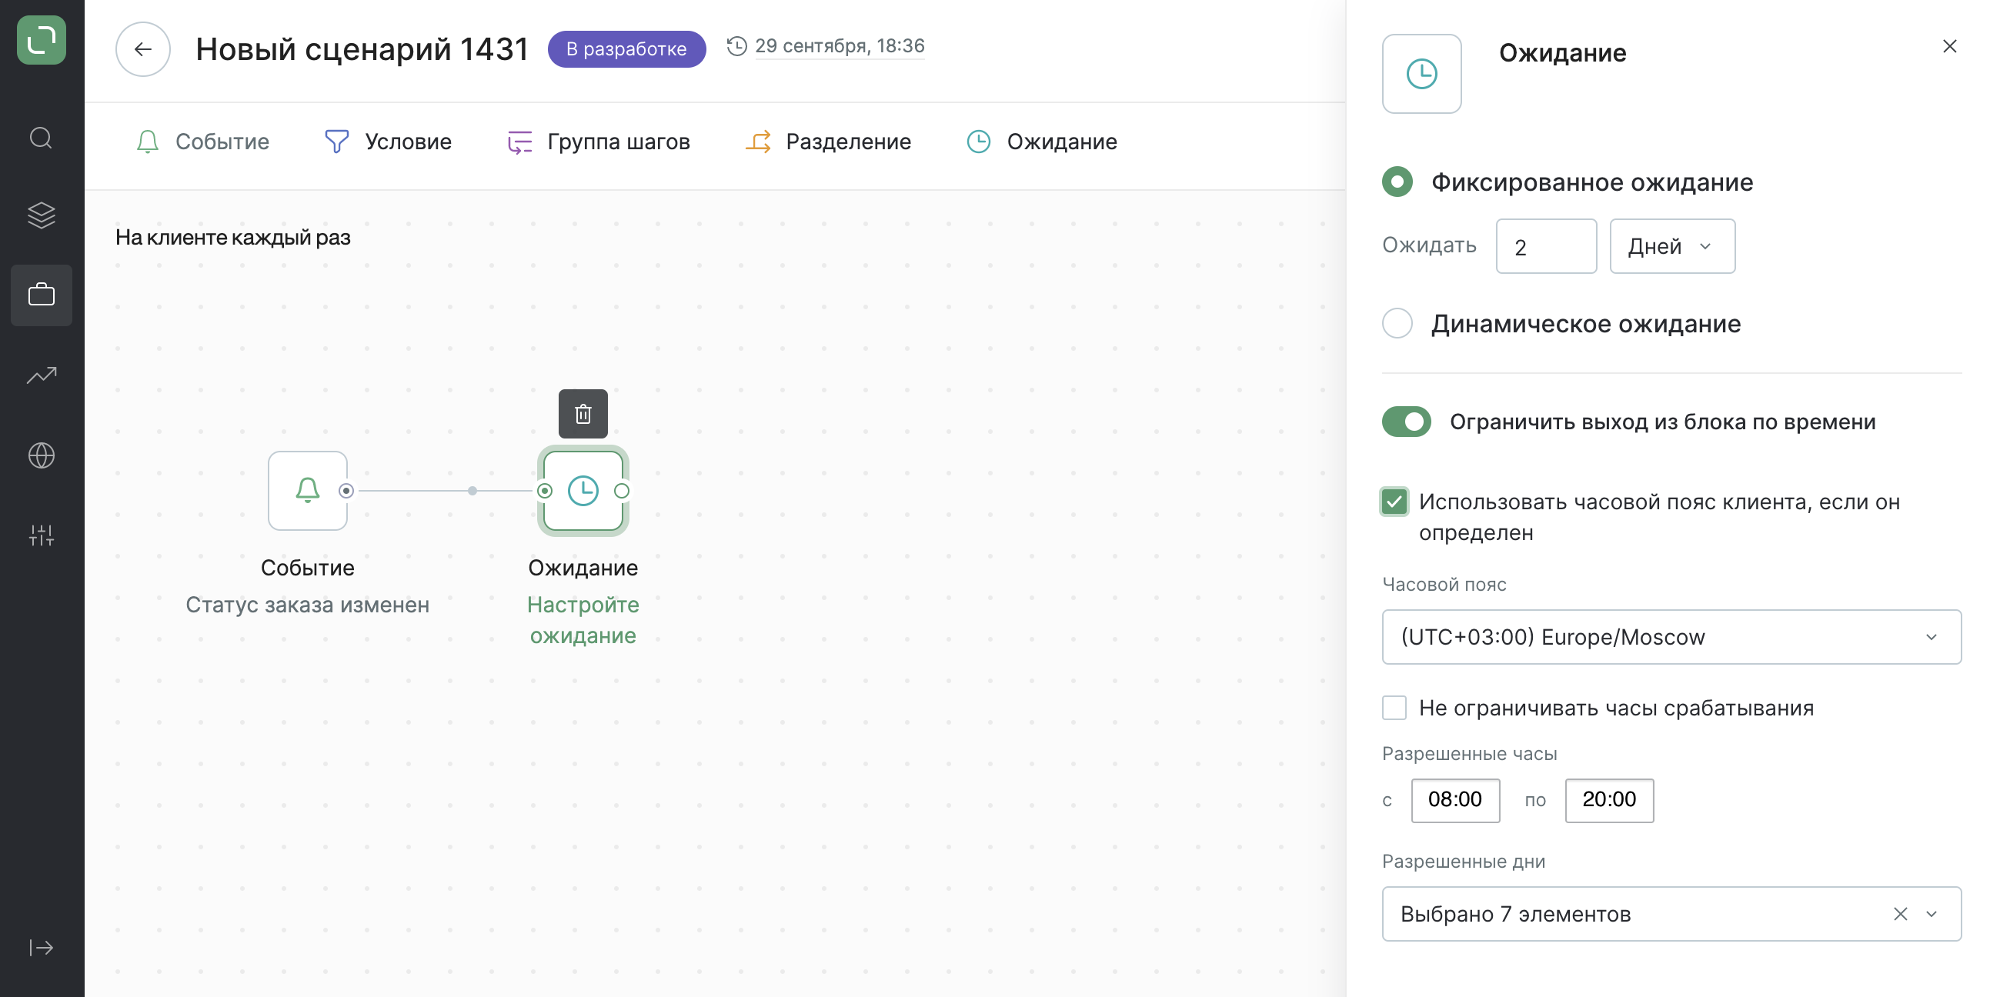Open the layers section in sidebar
Viewport: 1990px width, 997px height.
point(41,215)
